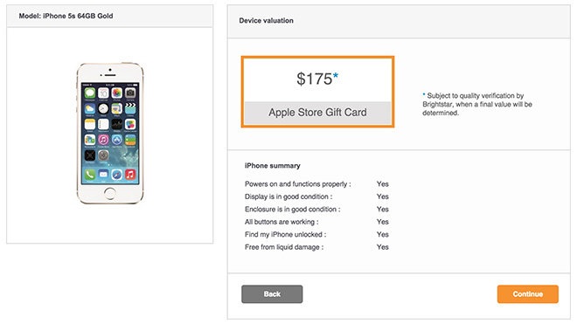Click the iPhone home button in the picture
This screenshot has height=324, width=577.
click(109, 193)
